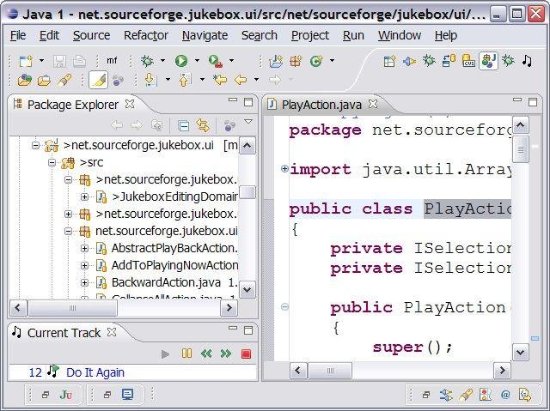The width and height of the screenshot is (550, 411).
Task: Click the Next Annotation icon
Action: [150, 80]
